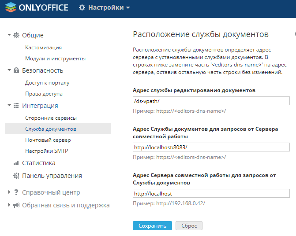Focus the /ds-vpath/ address field

pos(211,101)
